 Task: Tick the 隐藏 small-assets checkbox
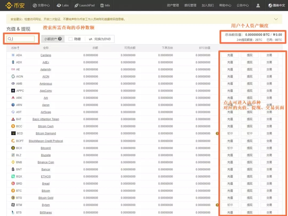coord(70,39)
